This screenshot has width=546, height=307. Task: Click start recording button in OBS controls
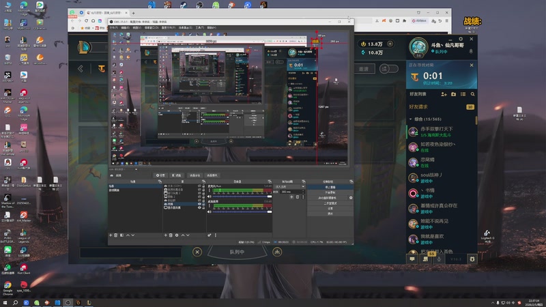click(330, 192)
